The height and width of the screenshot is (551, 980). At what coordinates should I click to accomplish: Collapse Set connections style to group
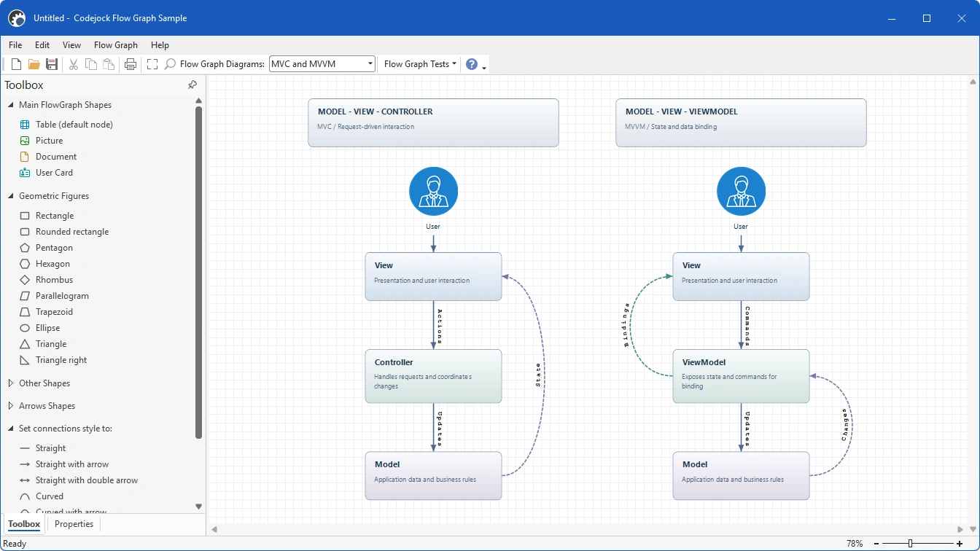[11, 429]
